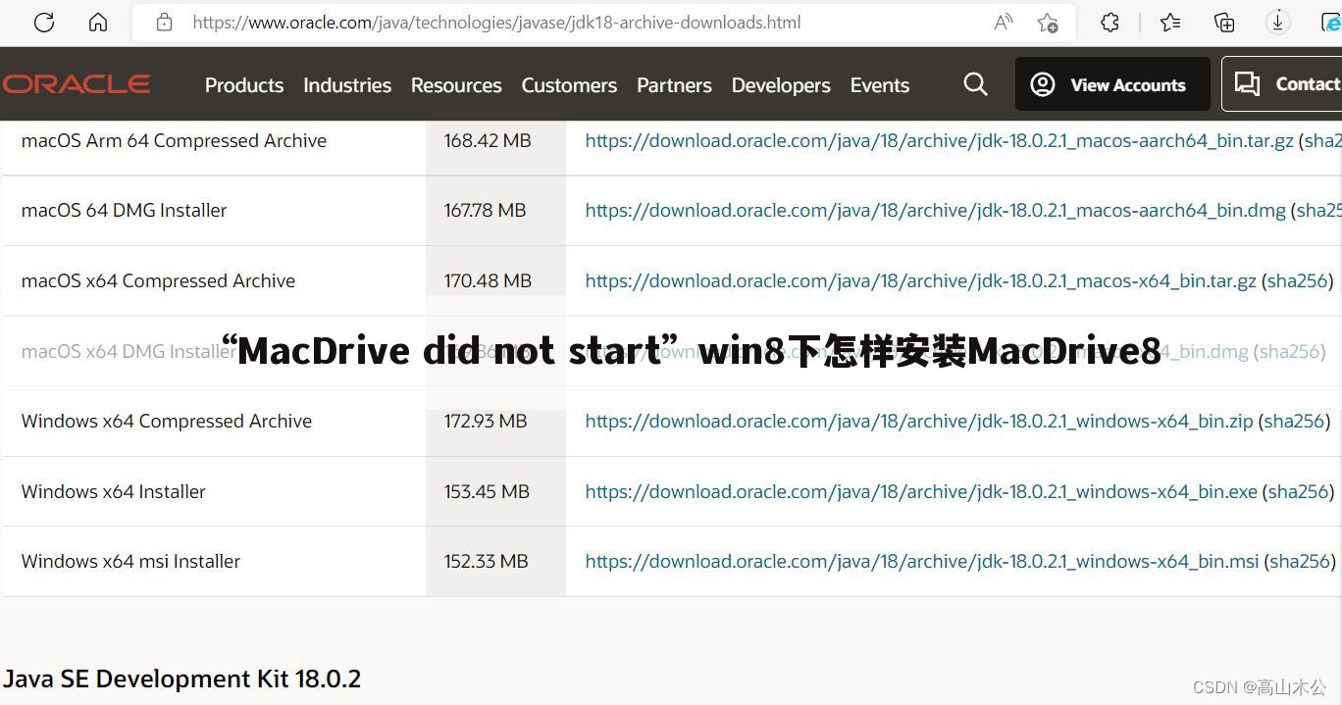Viewport: 1342px width, 705px height.
Task: Download the windows-x64_bin.exe link
Action: pos(921,491)
